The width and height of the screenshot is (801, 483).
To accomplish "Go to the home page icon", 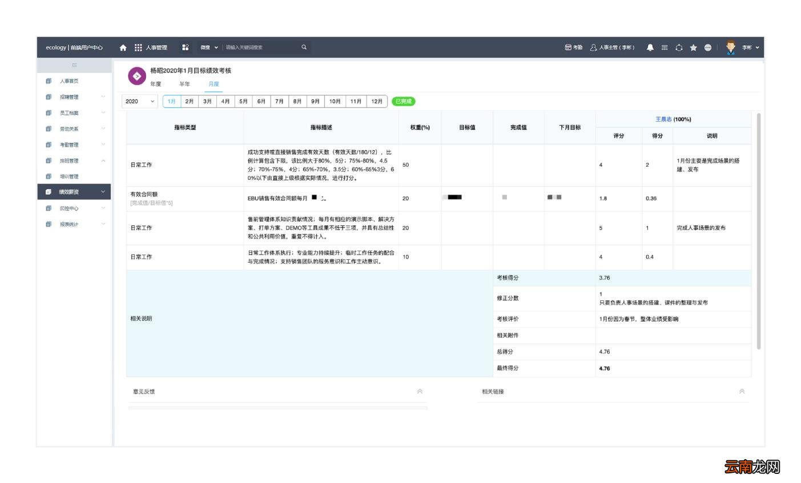I will click(x=123, y=47).
